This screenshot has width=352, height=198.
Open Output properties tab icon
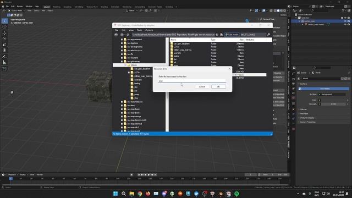click(x=293, y=84)
